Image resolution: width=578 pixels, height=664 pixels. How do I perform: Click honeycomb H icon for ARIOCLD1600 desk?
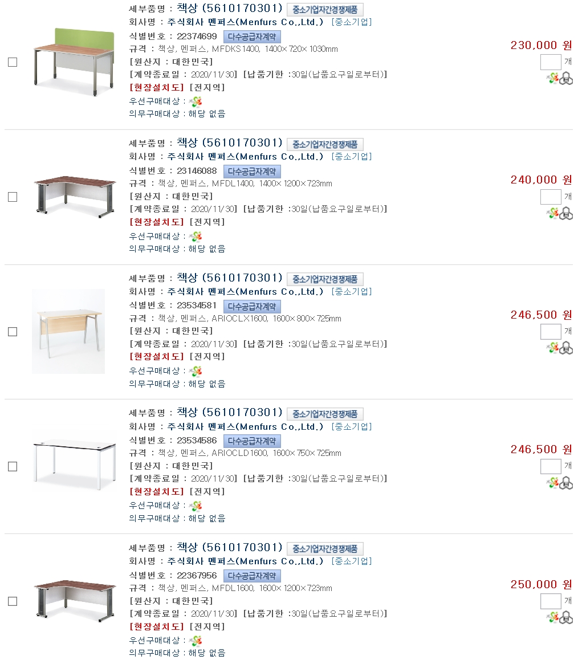(x=566, y=483)
